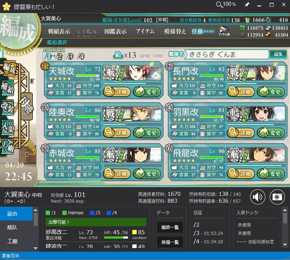This screenshot has width=290, height=260.
Task: Mute sound with the speaker button
Action: [258, 197]
